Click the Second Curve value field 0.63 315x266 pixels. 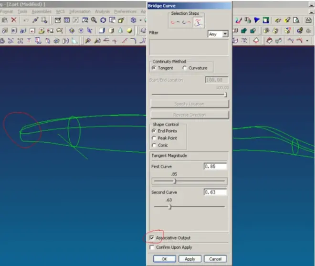[x=215, y=192]
